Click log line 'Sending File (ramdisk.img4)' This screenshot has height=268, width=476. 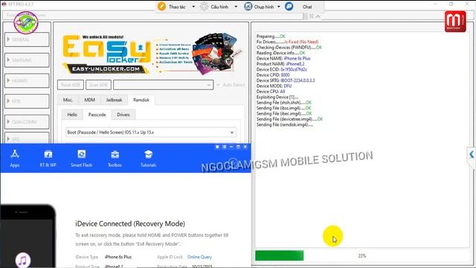point(284,124)
